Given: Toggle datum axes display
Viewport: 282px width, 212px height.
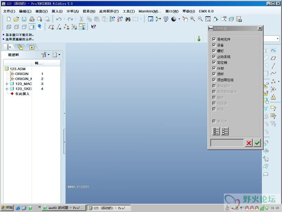Looking at the screenshot, I should click(59, 27).
